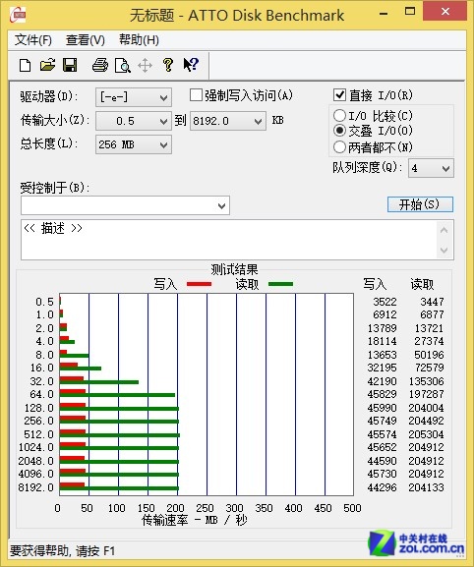Click the read value 135306
The width and height of the screenshot is (474, 567).
pos(426,381)
